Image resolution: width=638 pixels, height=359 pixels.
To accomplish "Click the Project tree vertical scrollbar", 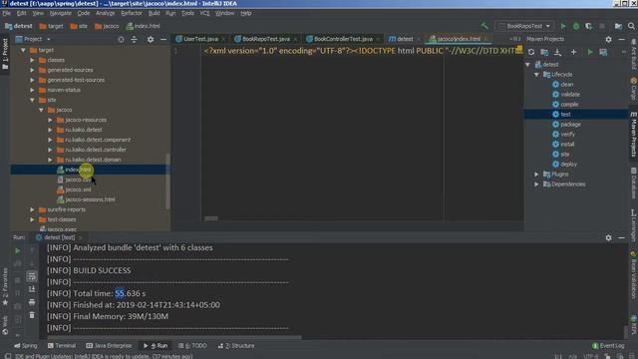I will click(x=167, y=180).
